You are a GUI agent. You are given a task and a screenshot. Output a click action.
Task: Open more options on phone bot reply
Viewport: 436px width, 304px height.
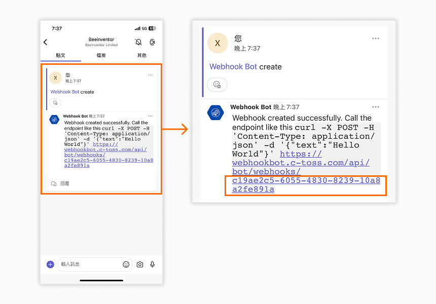coord(150,116)
